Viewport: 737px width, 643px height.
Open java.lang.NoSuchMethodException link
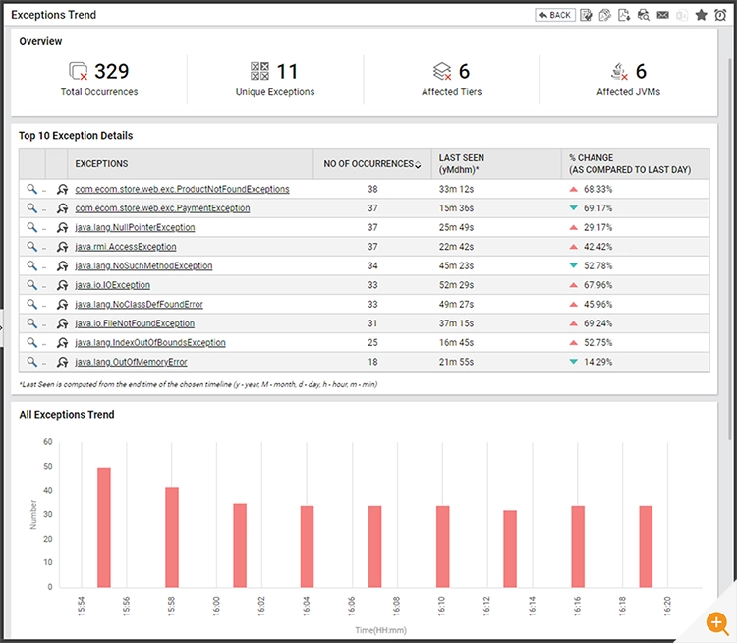(x=143, y=266)
